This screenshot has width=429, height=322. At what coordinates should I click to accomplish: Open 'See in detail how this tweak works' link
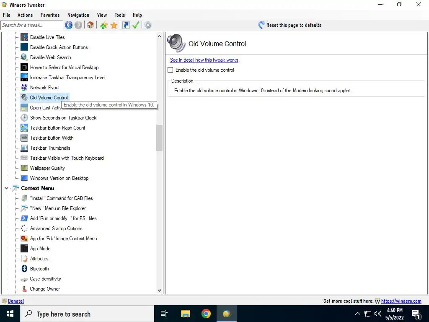click(204, 60)
